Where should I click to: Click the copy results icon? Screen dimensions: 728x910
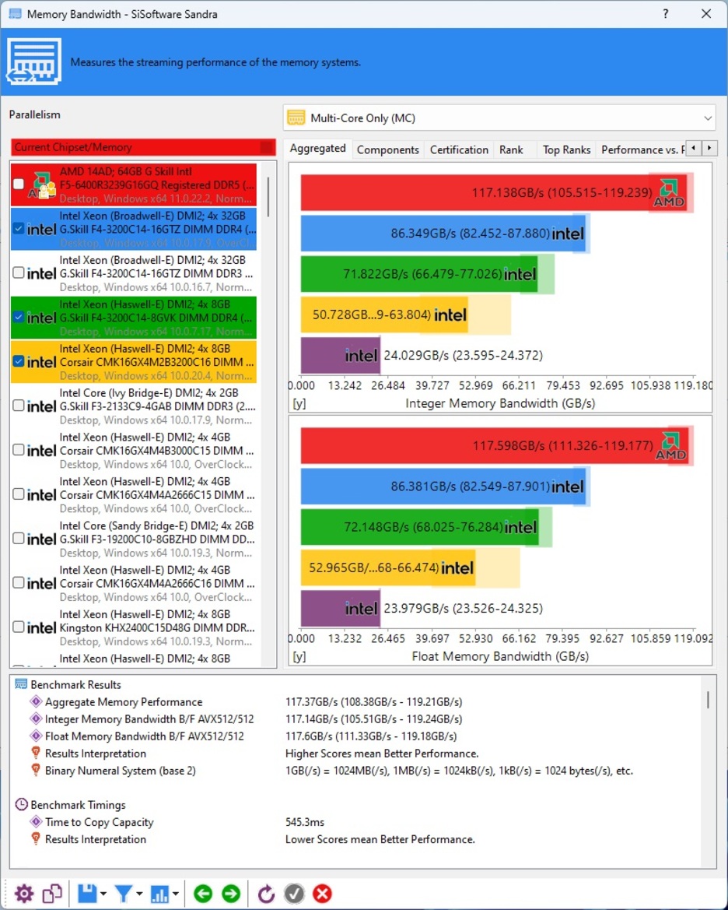pos(52,893)
